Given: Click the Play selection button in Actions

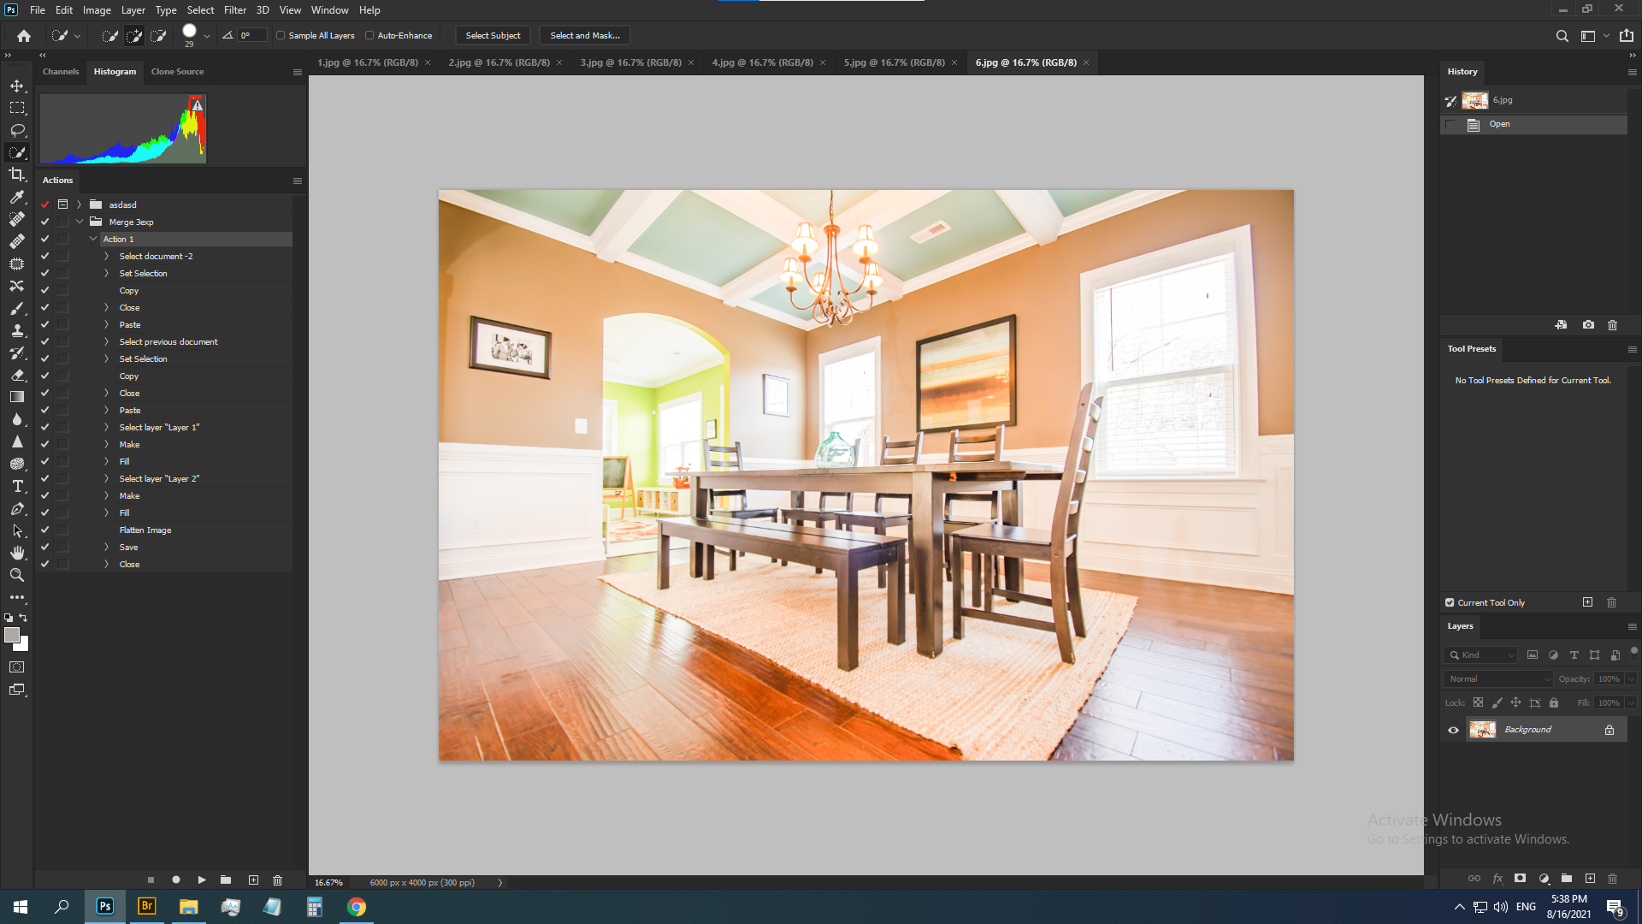Looking at the screenshot, I should click(x=202, y=880).
